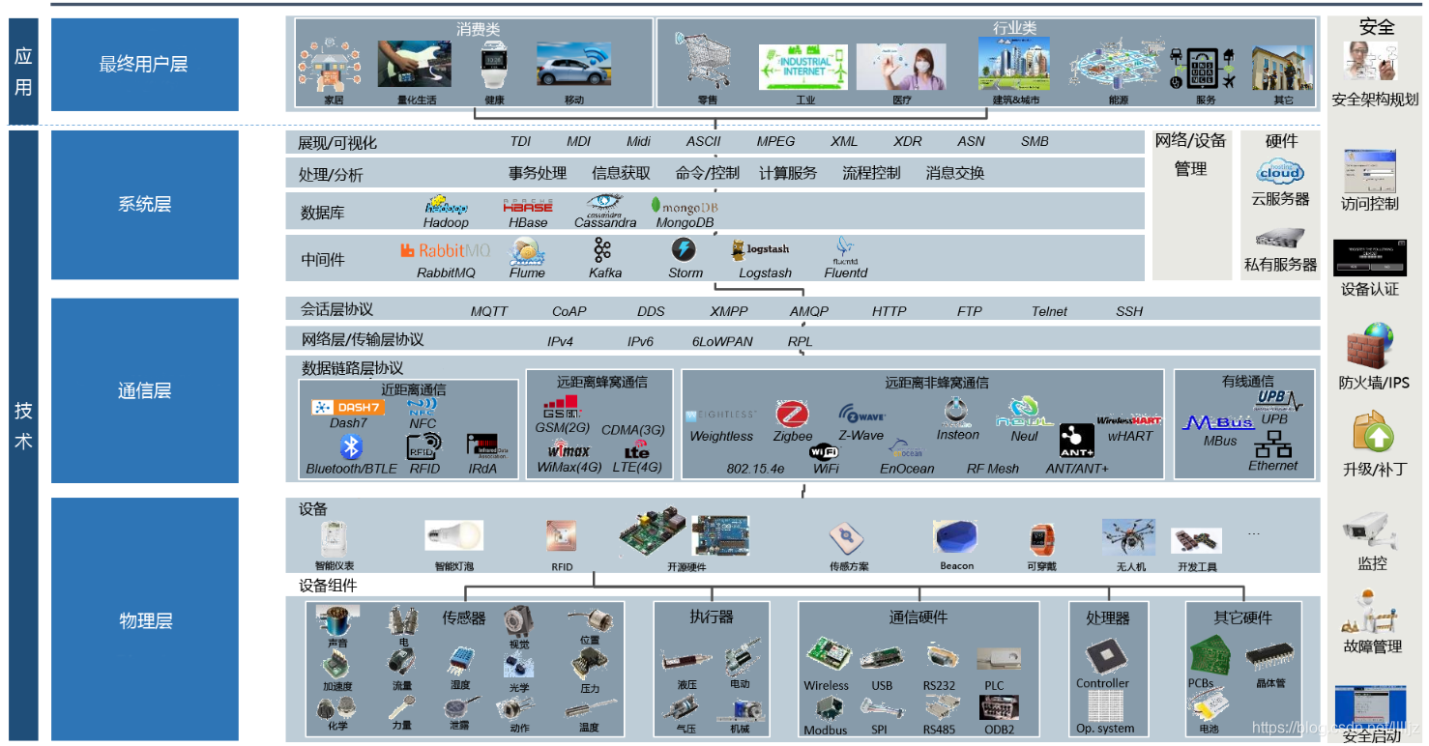The image size is (1429, 746).
Task: Select the Storm lightning logo
Action: point(684,249)
